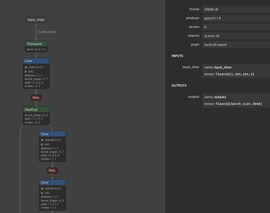Screen dimensions: 270x213
Task: Click the Transpose node header
Action: point(36,44)
